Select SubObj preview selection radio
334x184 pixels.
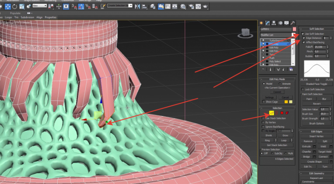[x=272, y=153]
